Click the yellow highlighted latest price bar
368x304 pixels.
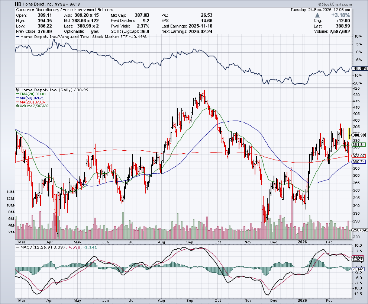click(349, 133)
